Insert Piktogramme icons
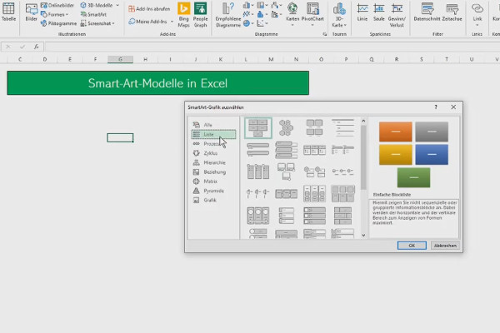The width and height of the screenshot is (500, 333). (x=58, y=23)
